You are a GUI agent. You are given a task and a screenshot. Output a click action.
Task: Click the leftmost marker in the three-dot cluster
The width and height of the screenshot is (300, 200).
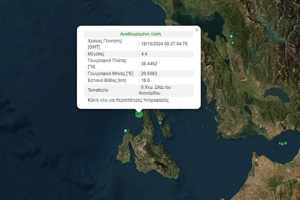point(280,143)
